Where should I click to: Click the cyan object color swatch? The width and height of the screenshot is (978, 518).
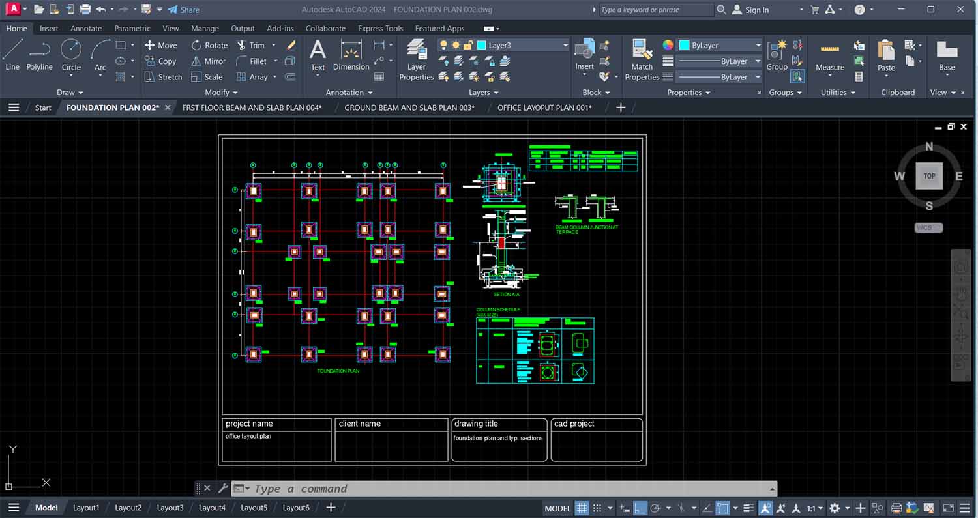[x=685, y=46]
